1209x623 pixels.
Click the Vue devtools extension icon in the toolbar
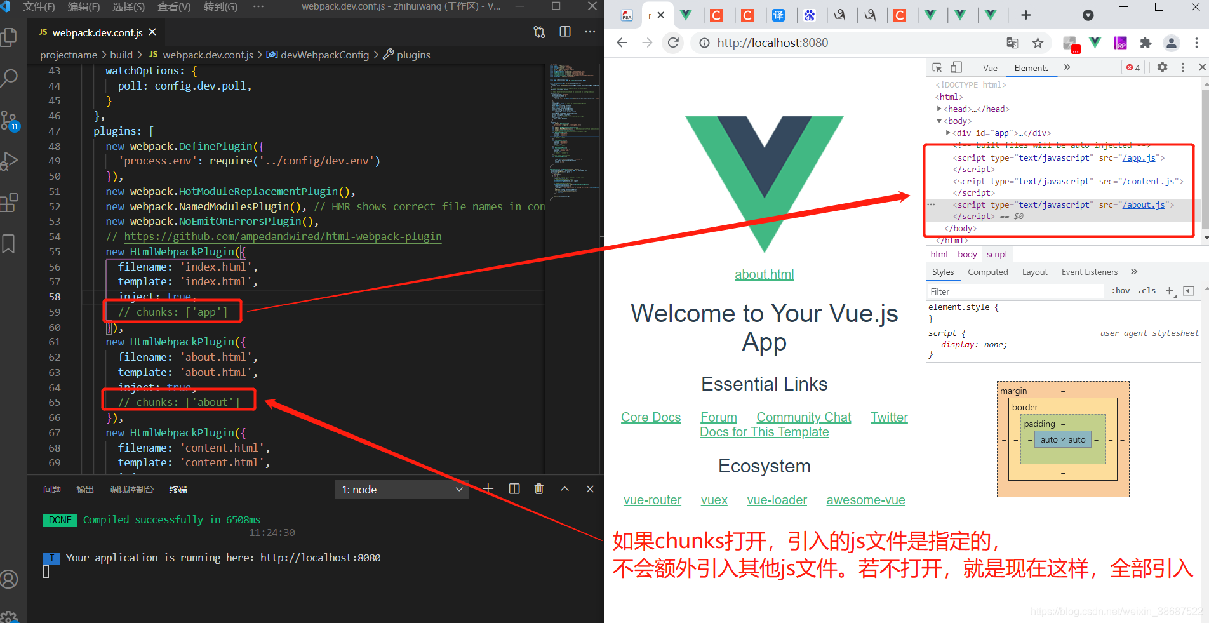(1095, 43)
